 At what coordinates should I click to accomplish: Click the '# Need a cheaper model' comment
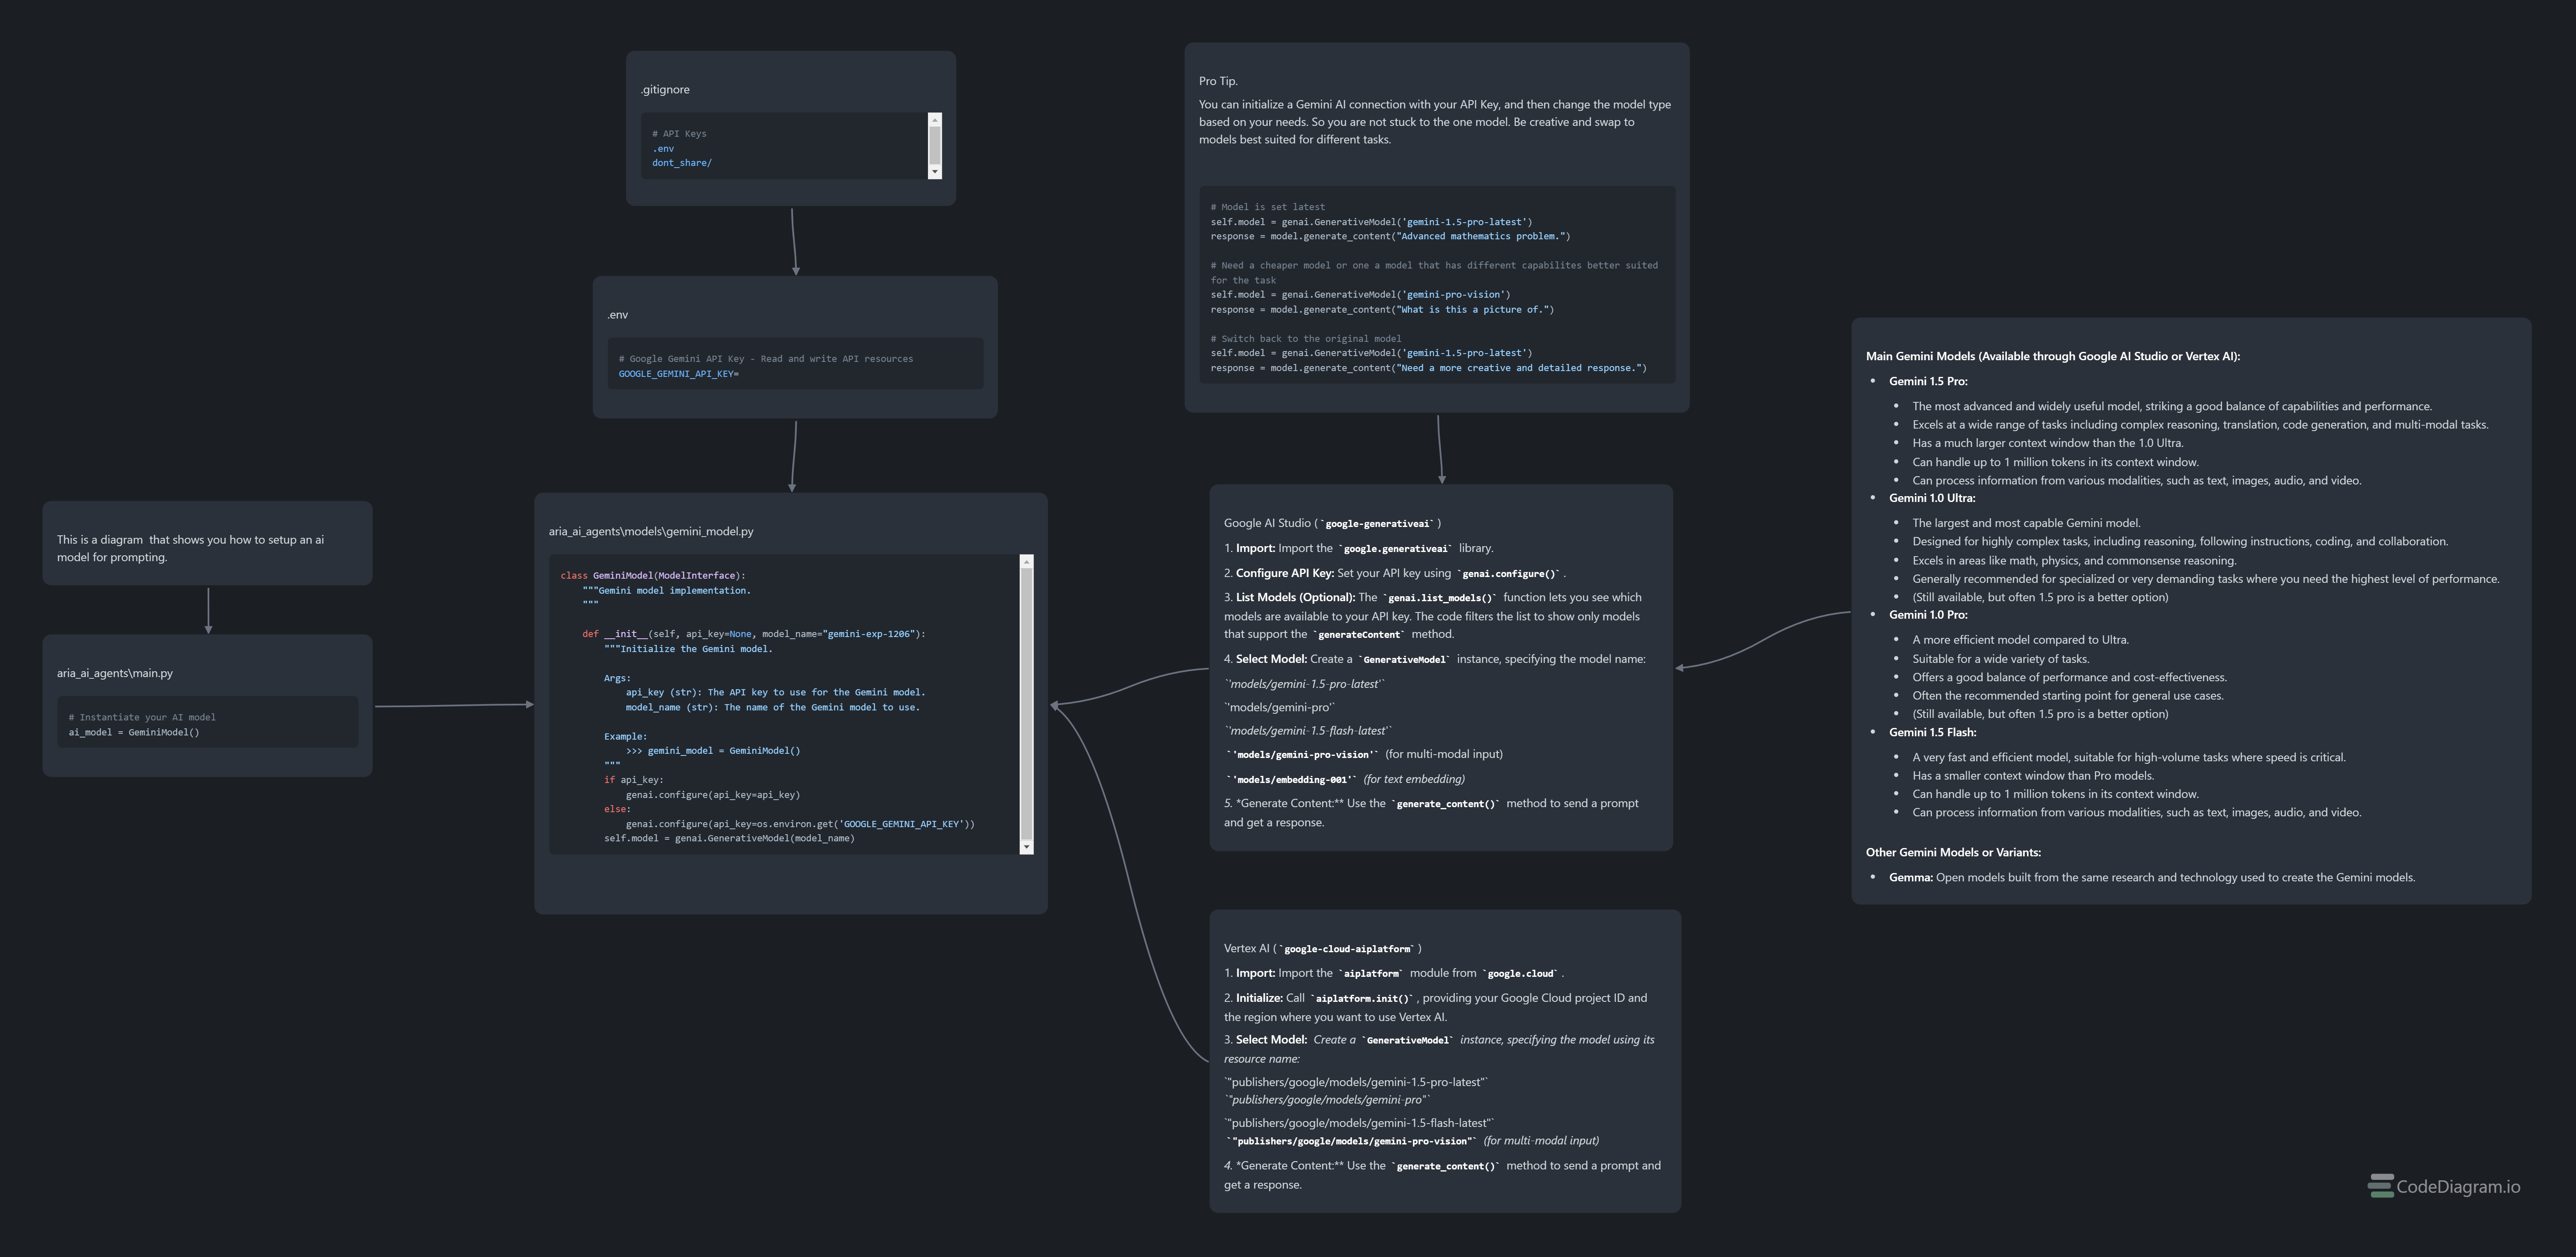(1434, 273)
